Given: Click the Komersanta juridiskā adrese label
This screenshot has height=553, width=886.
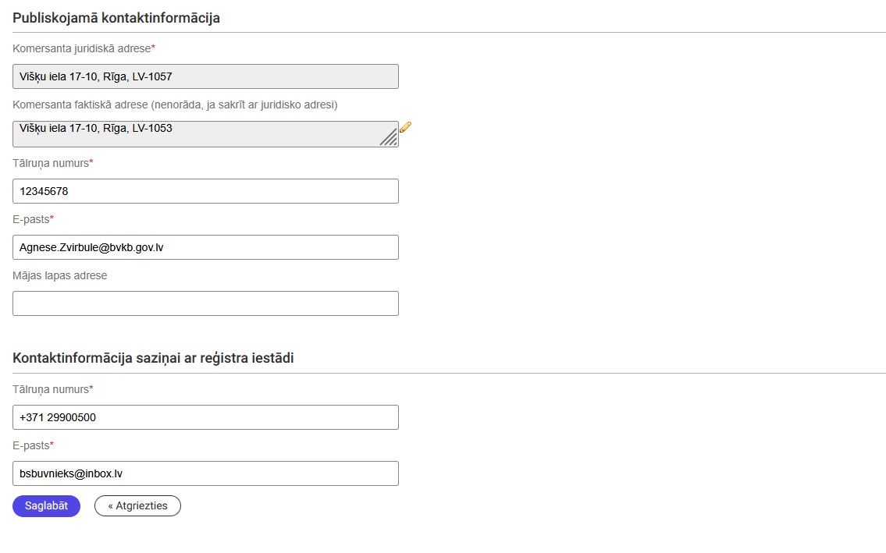Looking at the screenshot, I should pos(83,48).
